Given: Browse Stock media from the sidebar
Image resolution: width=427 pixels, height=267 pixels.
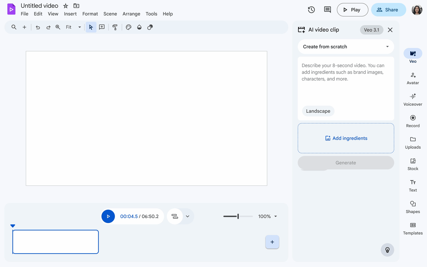Looking at the screenshot, I should 413,163.
